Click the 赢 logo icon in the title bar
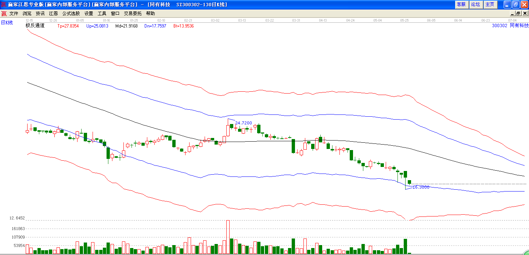 click(x=4, y=4)
